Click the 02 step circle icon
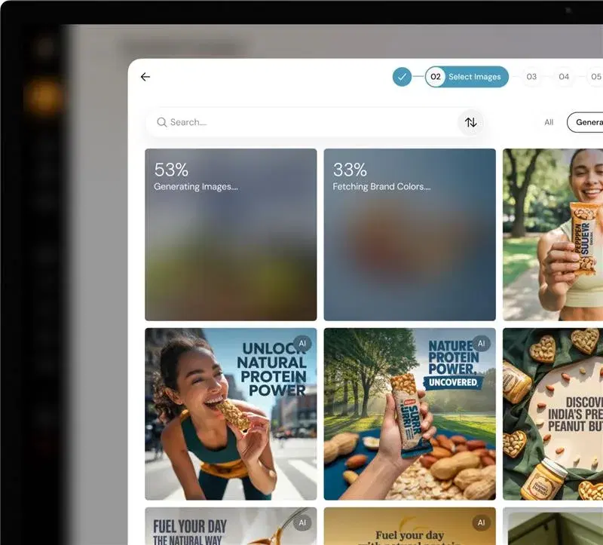Viewport: 603px width, 545px height. [x=436, y=76]
